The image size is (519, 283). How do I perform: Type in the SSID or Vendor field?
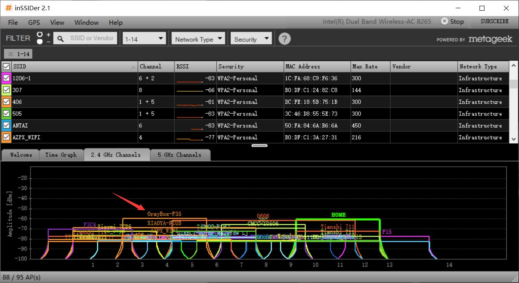(x=92, y=38)
